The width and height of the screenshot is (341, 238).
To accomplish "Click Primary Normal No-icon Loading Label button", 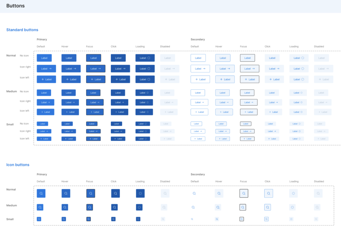I will [x=145, y=58].
